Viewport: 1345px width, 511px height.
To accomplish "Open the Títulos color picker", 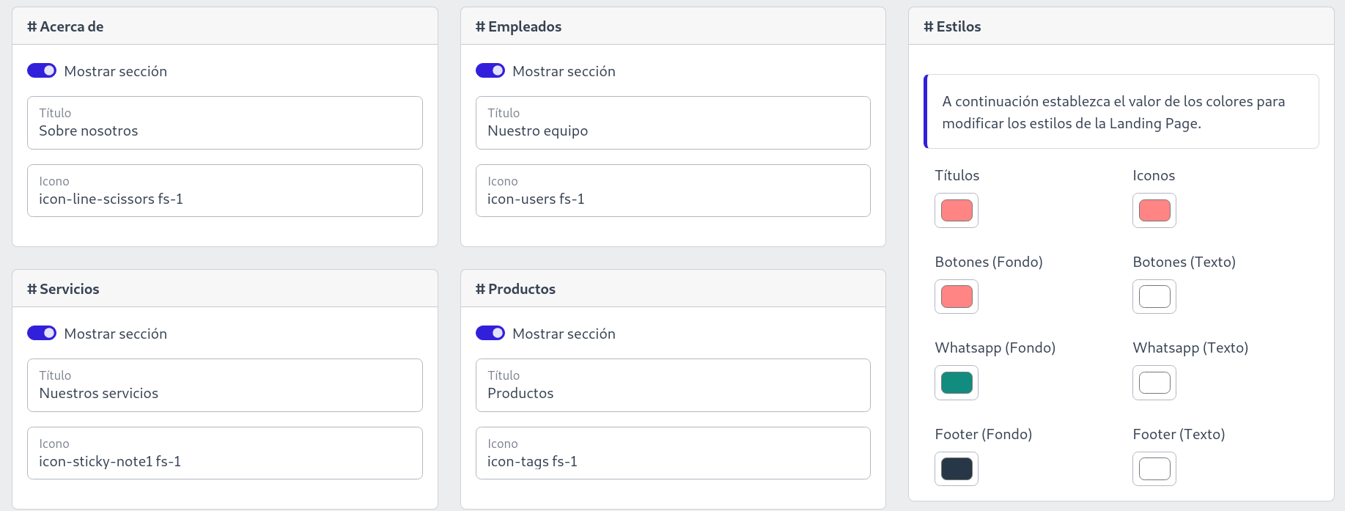I will tap(956, 210).
